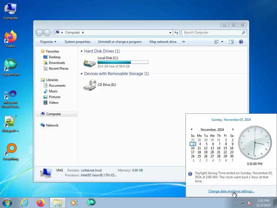277x208 pixels.
Task: Select the Local Disk (C:) drive icon
Action: click(90, 63)
